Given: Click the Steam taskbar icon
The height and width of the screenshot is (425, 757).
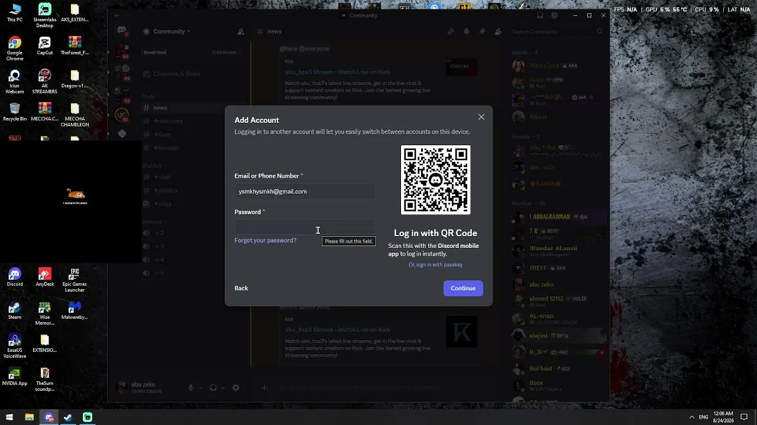Looking at the screenshot, I should (x=68, y=417).
